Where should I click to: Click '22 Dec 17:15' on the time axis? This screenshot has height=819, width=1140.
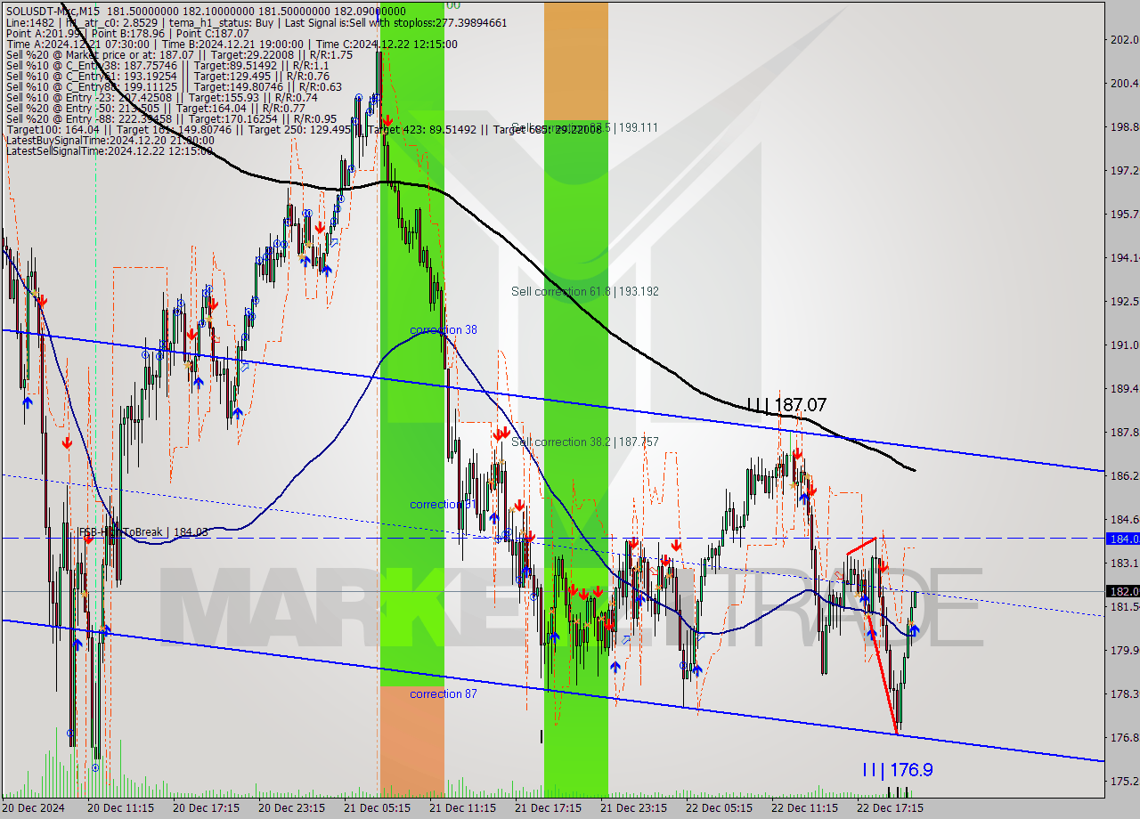click(890, 808)
